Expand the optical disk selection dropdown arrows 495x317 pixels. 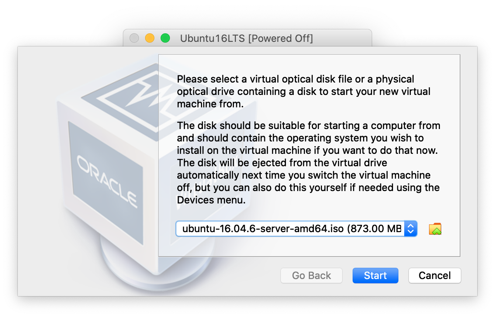pos(410,229)
